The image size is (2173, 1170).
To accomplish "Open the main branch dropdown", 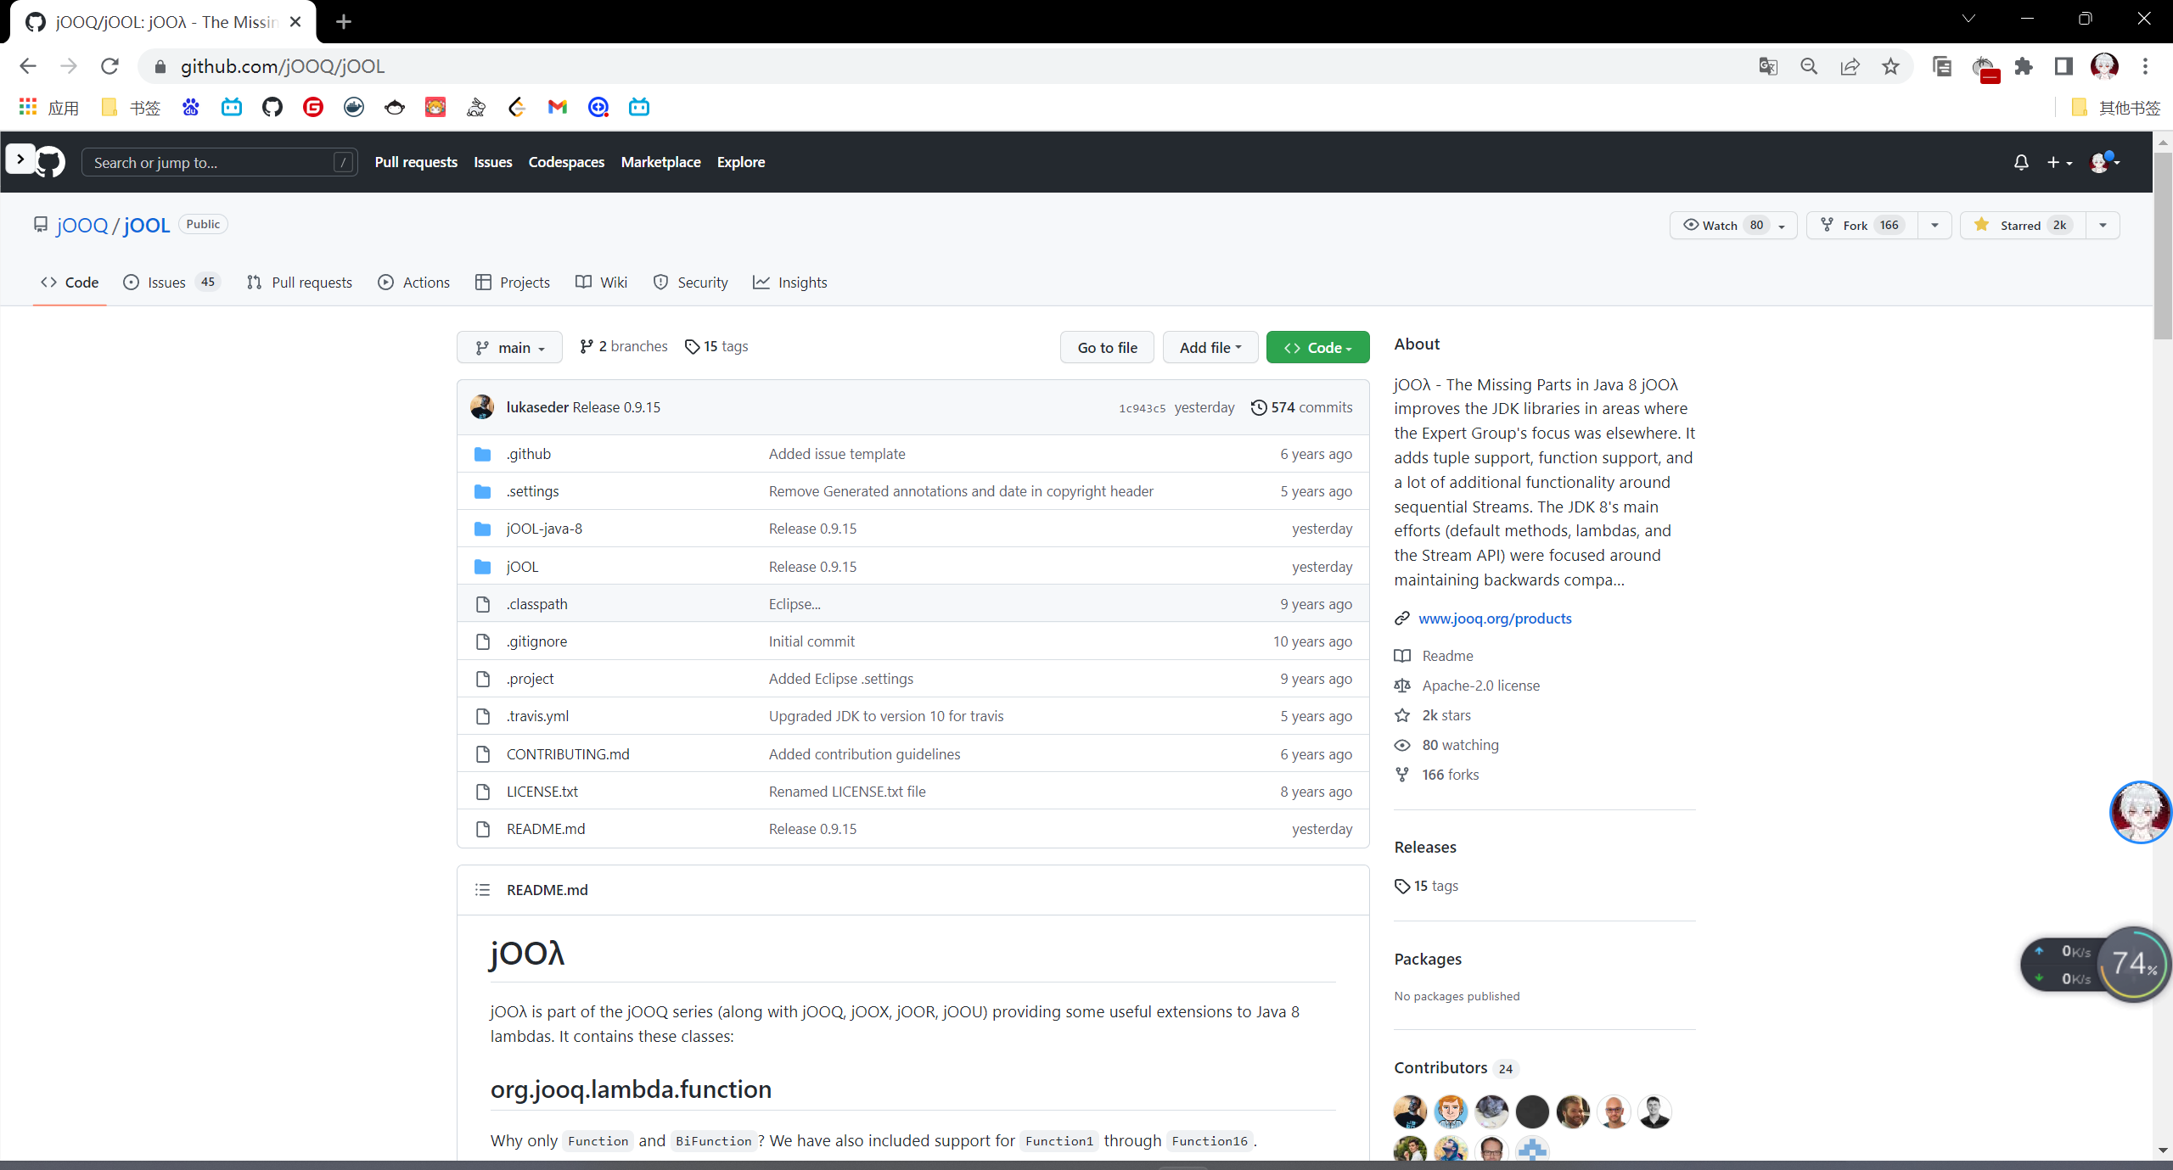I will click(x=509, y=348).
